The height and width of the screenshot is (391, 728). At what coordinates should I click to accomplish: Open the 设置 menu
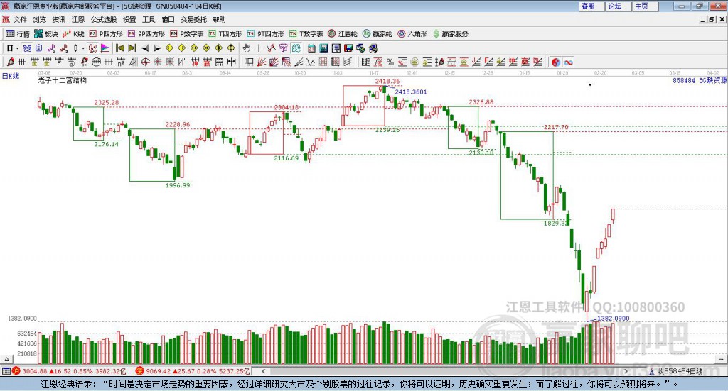click(x=129, y=19)
